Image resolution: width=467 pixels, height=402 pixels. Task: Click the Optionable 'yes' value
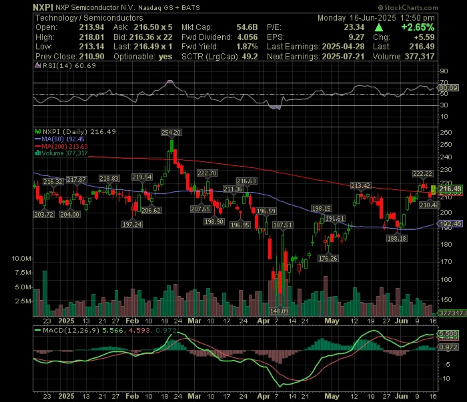coord(165,57)
